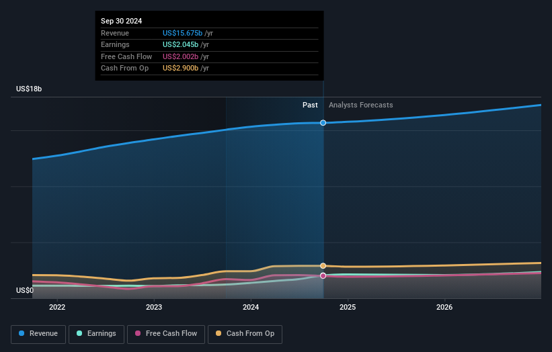Image resolution: width=552 pixels, height=352 pixels.
Task: Click the revenue value US$15.675b
Action: pyautogui.click(x=182, y=33)
